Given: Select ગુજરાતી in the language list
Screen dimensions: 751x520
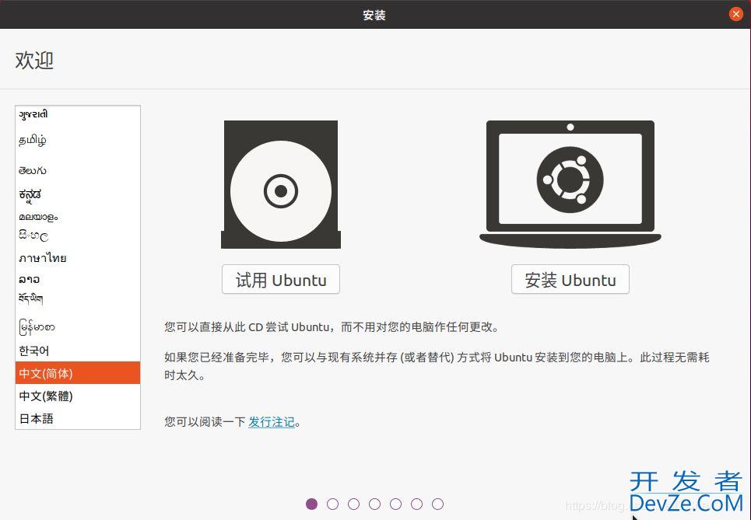Looking at the screenshot, I should tap(78, 113).
